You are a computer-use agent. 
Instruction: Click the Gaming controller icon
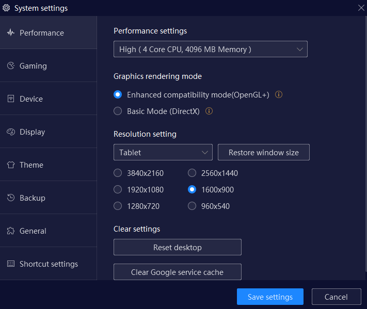point(11,66)
